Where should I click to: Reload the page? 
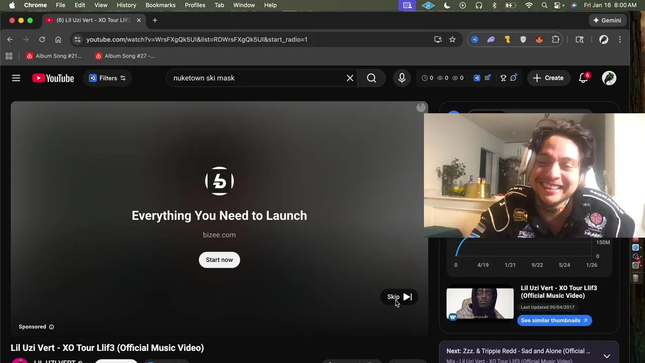[42, 39]
